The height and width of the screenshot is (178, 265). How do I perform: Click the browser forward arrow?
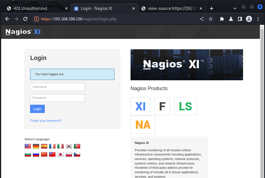point(16,19)
